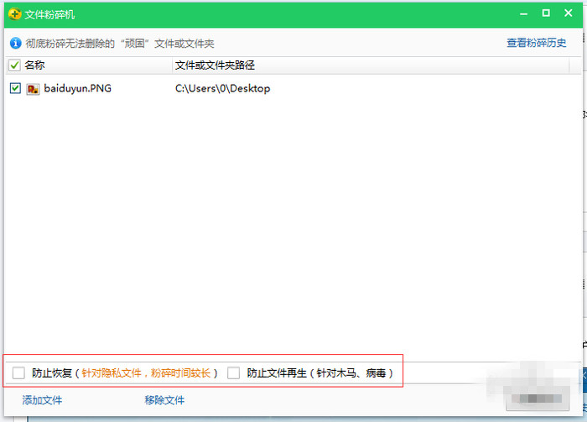Enable the 防止文件再生 checkbox
587x422 pixels.
tap(234, 373)
